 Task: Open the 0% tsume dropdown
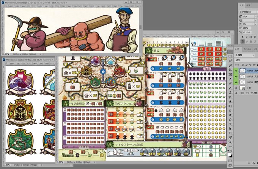255,24
